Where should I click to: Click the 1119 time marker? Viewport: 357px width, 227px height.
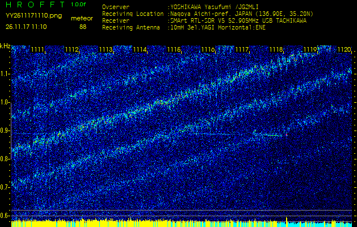310,49
